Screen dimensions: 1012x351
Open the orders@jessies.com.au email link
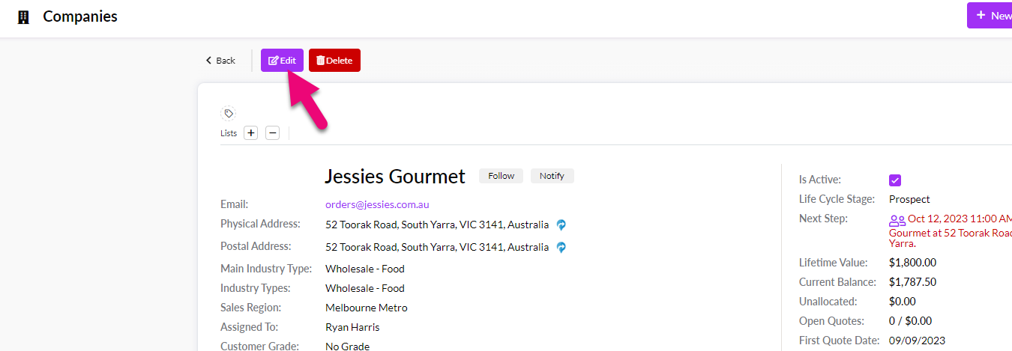point(377,204)
